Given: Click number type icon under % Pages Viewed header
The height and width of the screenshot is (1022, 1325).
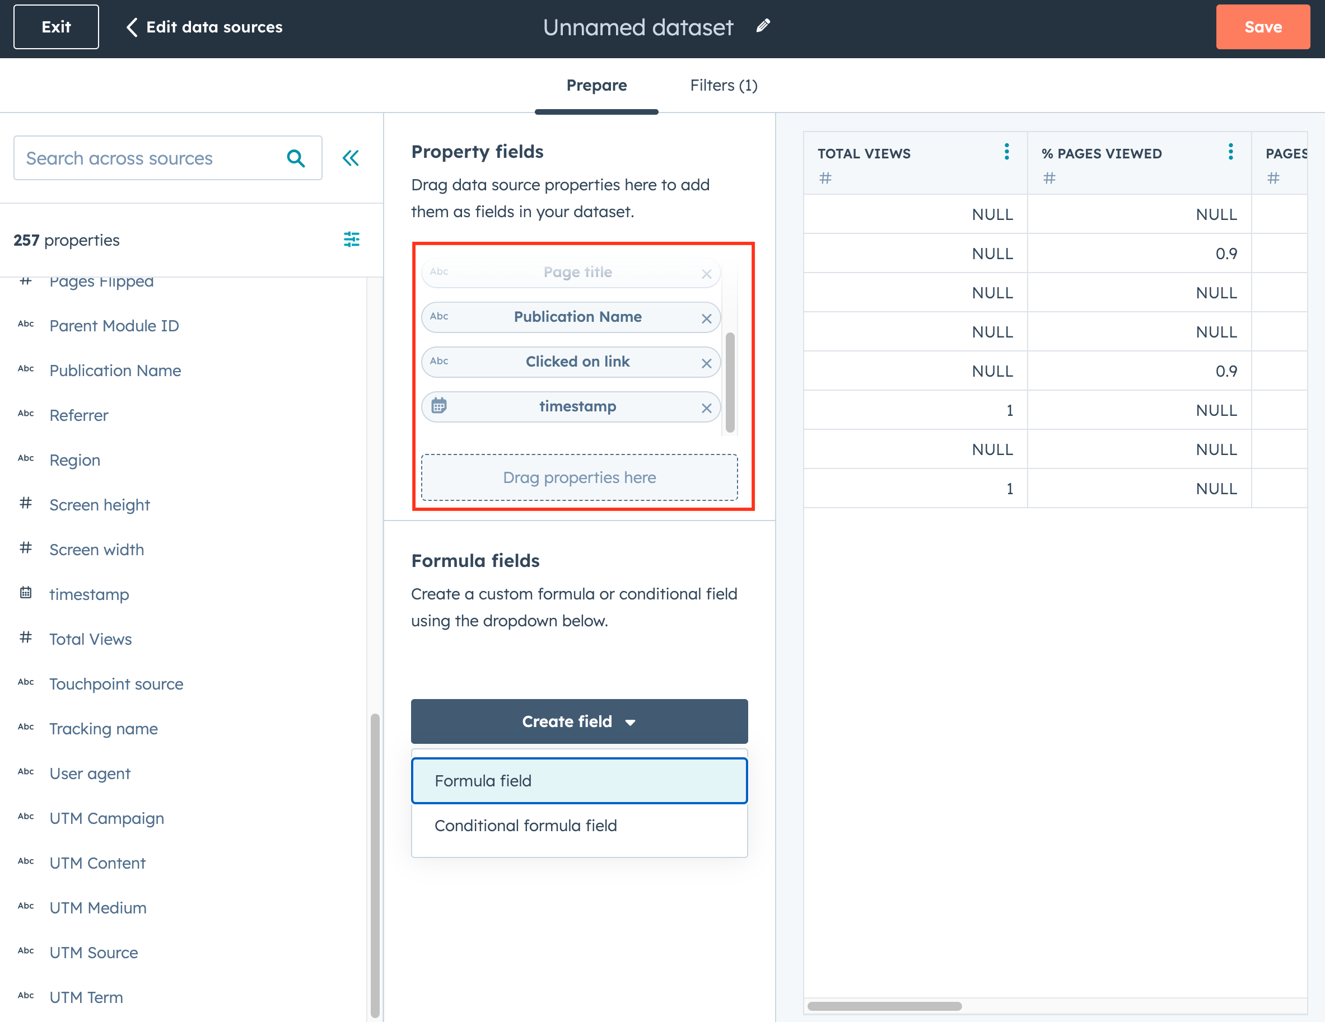Looking at the screenshot, I should (x=1049, y=178).
